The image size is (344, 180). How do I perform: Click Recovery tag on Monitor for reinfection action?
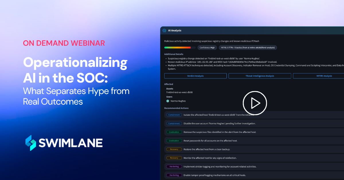174,158
